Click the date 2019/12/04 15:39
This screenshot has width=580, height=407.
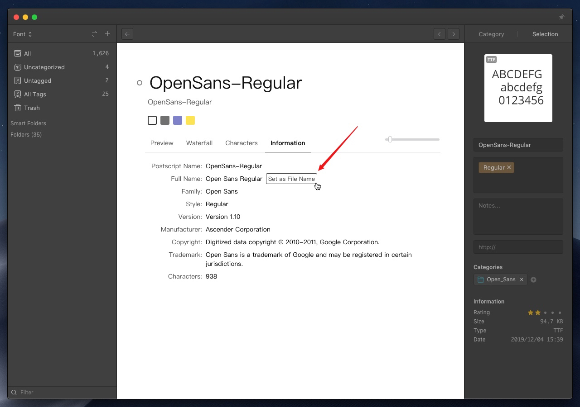(537, 340)
